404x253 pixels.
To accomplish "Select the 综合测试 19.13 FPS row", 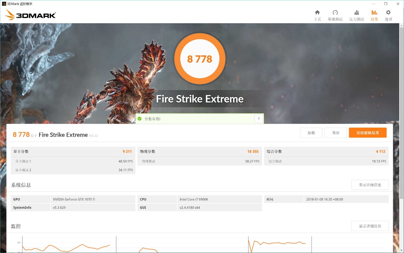I will point(326,161).
